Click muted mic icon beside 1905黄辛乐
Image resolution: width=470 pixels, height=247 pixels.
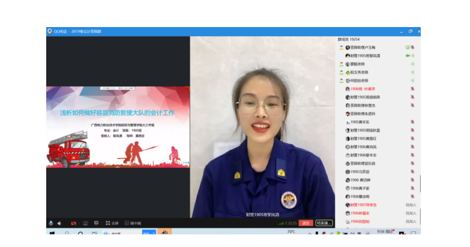(x=412, y=122)
